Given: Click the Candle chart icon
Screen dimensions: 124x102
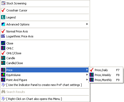Looking at the screenshot, I should [x=3, y=58].
